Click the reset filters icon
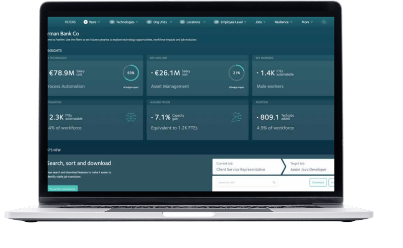The width and height of the screenshot is (403, 248). 324,22
